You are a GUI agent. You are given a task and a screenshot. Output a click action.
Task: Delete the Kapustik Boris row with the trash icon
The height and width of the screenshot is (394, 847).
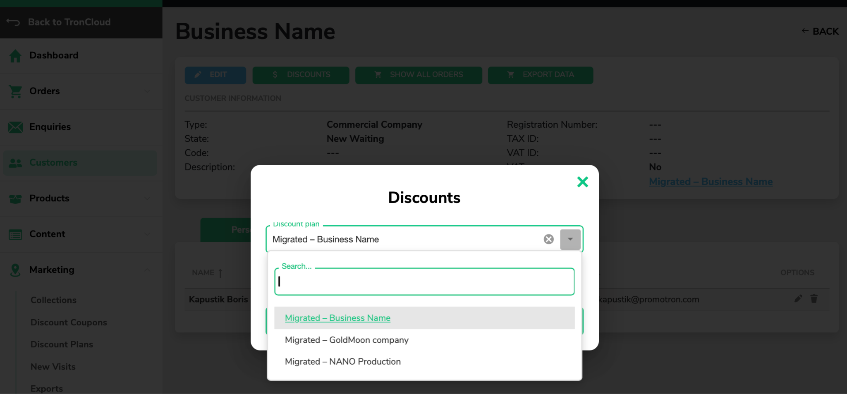coord(814,299)
